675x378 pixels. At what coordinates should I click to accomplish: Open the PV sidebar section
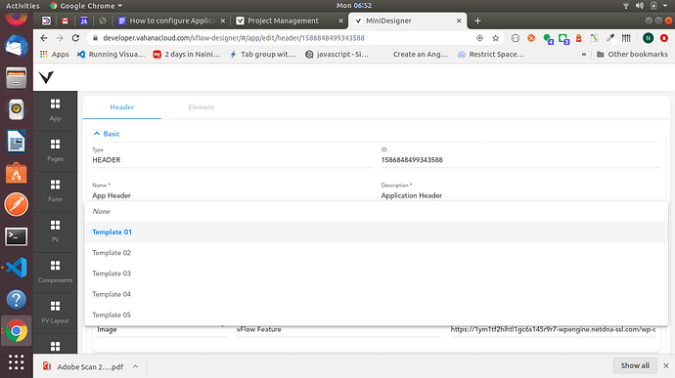[x=55, y=231]
